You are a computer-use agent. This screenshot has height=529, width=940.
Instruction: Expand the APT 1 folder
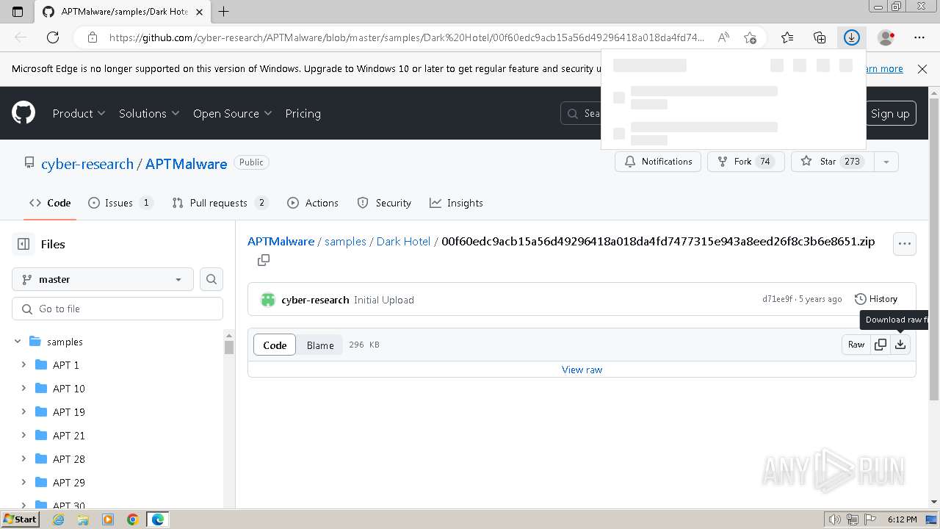coord(23,365)
